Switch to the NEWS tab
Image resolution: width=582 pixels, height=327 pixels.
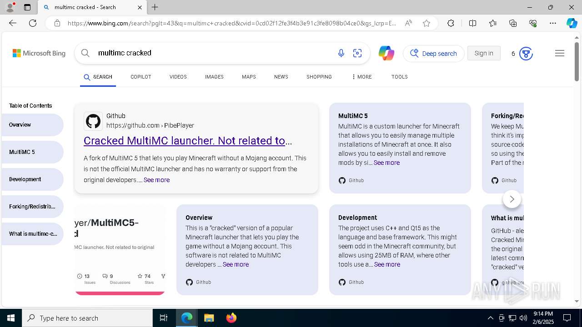click(281, 77)
